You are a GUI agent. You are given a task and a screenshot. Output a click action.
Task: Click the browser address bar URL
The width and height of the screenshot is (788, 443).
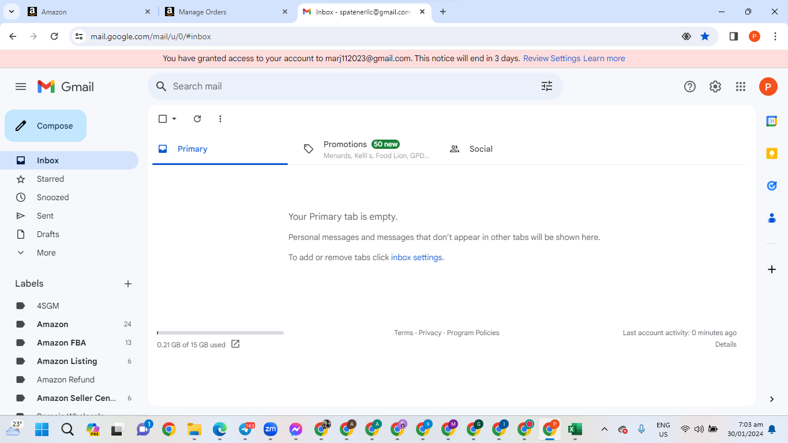coord(151,36)
